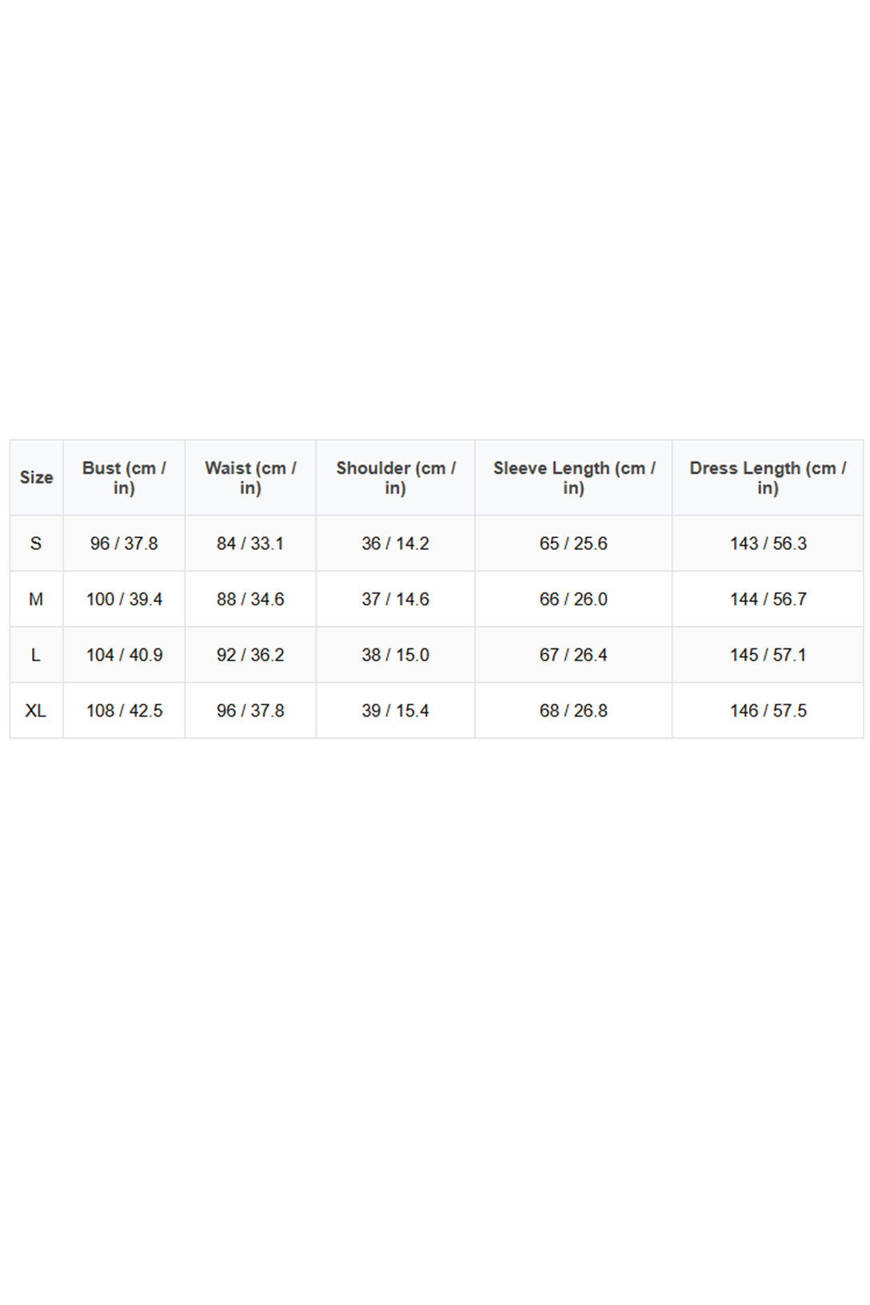Click the Bust (cm / in) header

pyautogui.click(x=124, y=477)
